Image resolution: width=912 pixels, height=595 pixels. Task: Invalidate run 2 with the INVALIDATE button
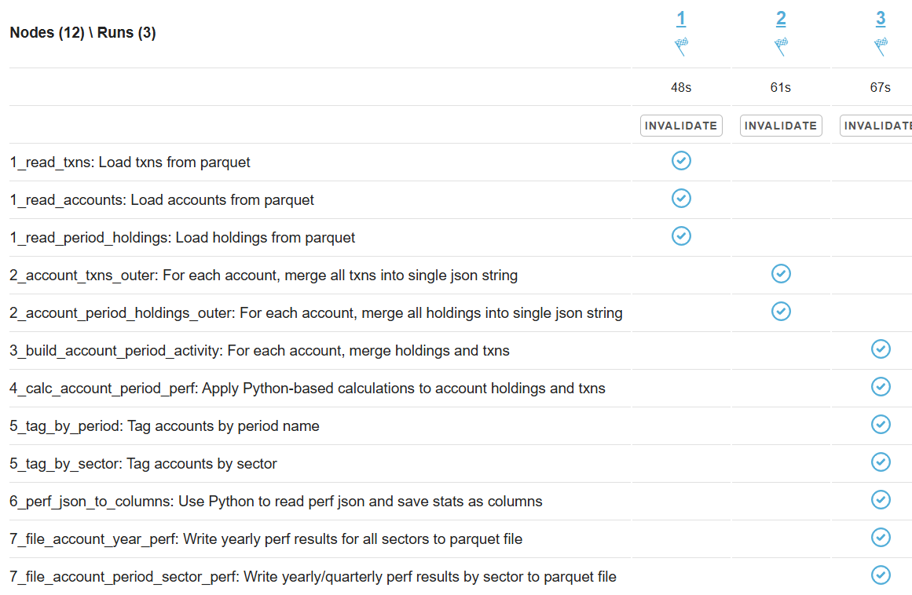pos(781,126)
